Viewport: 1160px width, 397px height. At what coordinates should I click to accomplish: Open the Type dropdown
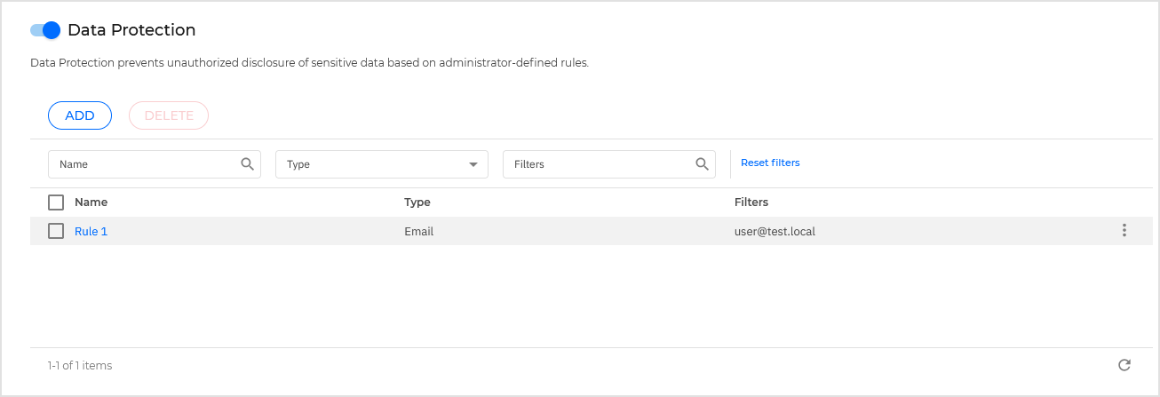[x=373, y=164]
